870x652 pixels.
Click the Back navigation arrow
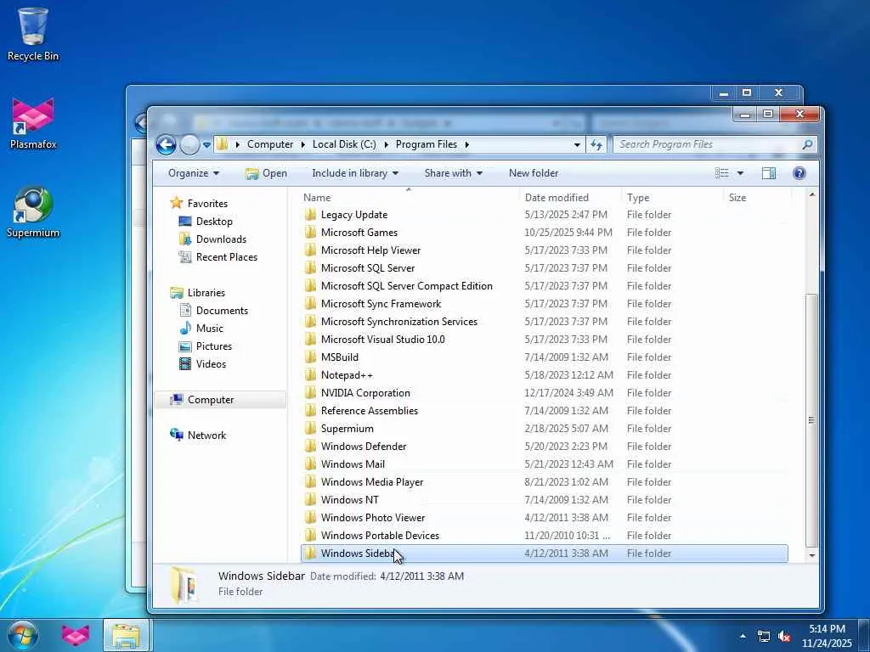coord(166,144)
